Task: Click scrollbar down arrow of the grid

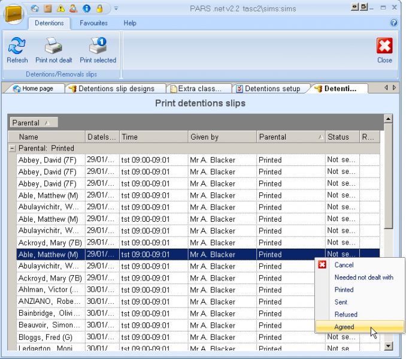Action: [388, 346]
